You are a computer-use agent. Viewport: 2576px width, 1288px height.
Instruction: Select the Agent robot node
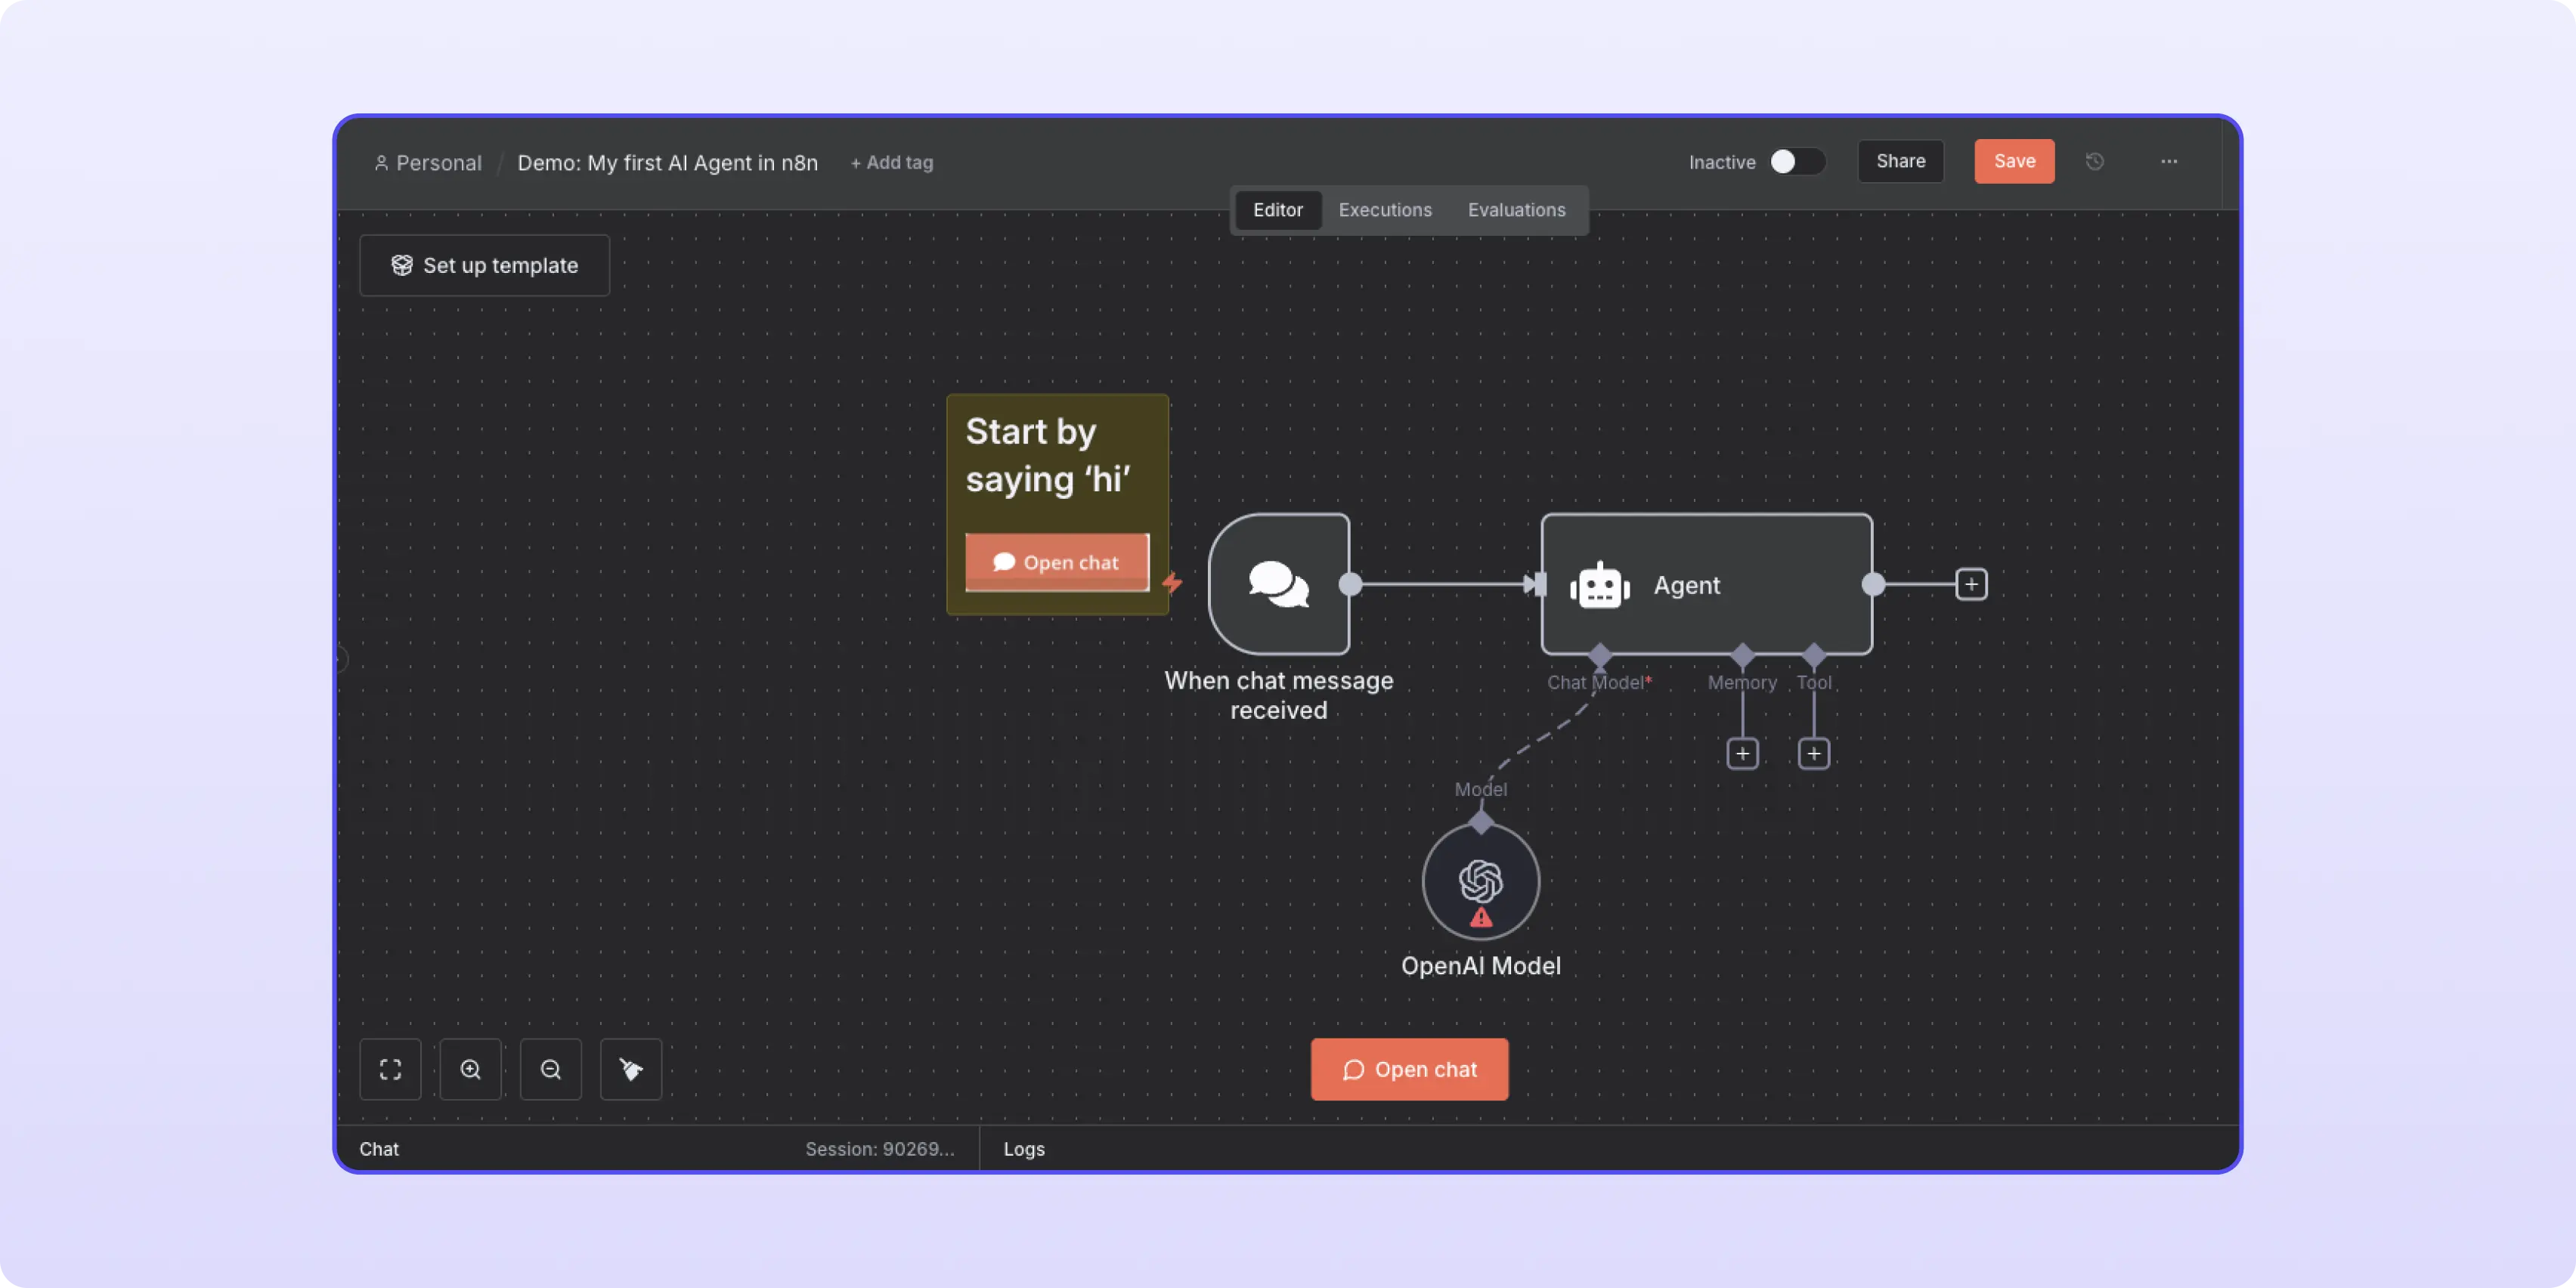[1705, 584]
